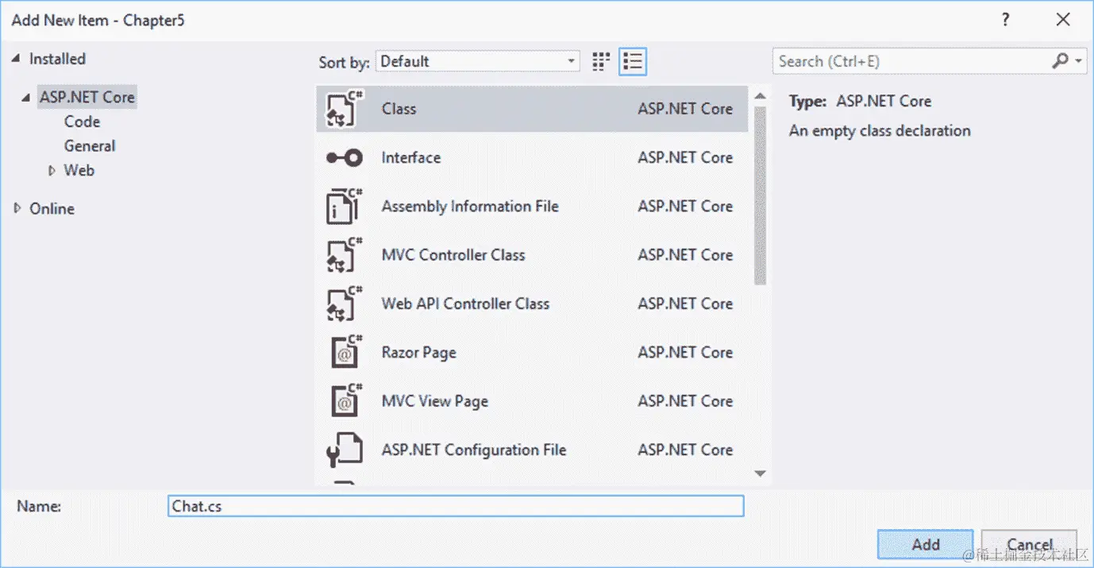Select the Assembly Information File icon
The image size is (1094, 568).
click(345, 207)
